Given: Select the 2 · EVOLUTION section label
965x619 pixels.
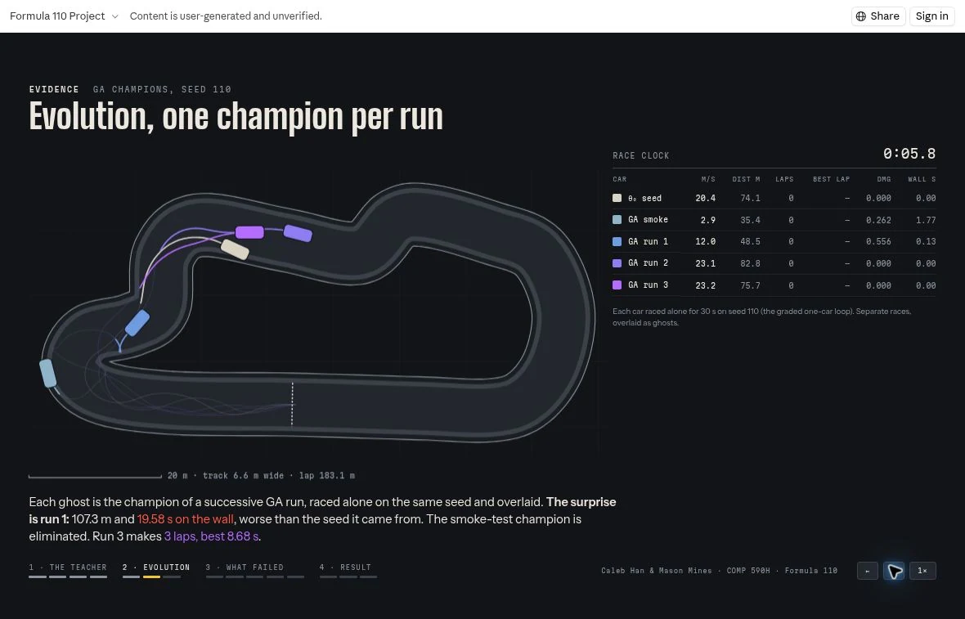Looking at the screenshot, I should coord(155,567).
